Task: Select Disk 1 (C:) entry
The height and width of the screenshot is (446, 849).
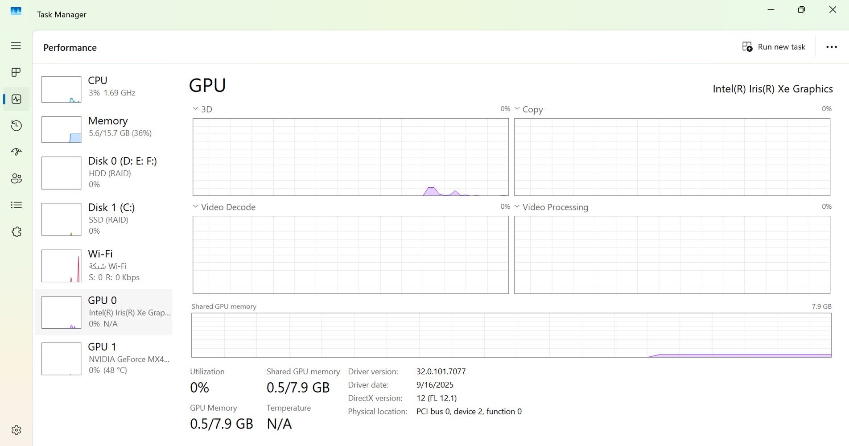Action: 103,219
